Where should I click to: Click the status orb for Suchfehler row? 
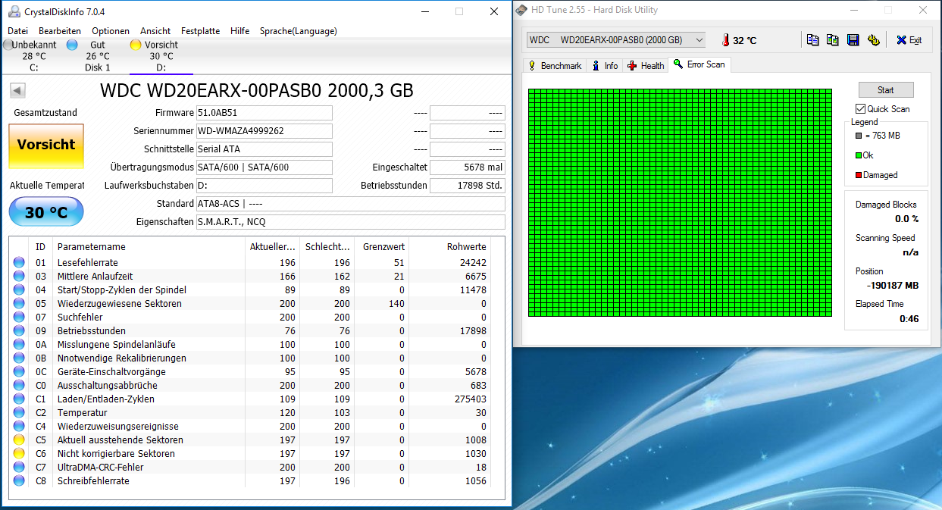(19, 318)
